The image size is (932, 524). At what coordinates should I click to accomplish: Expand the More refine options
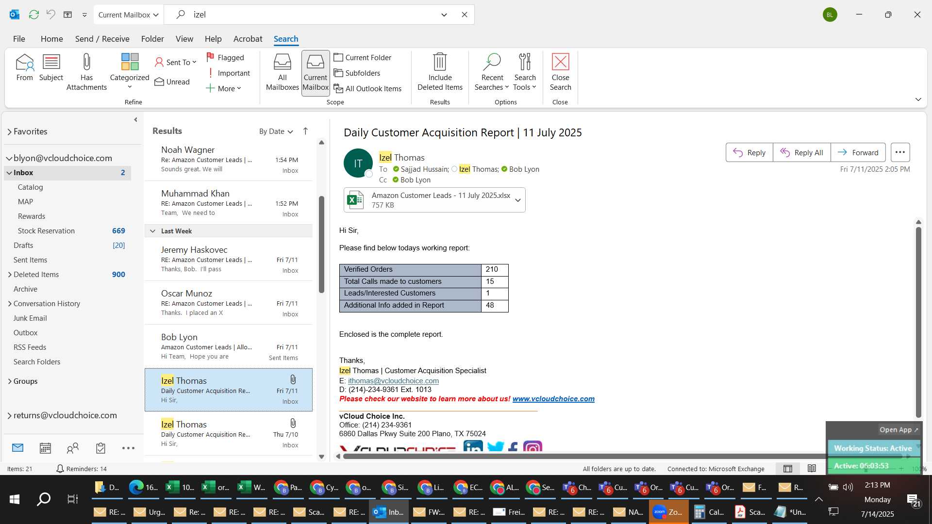pyautogui.click(x=223, y=88)
